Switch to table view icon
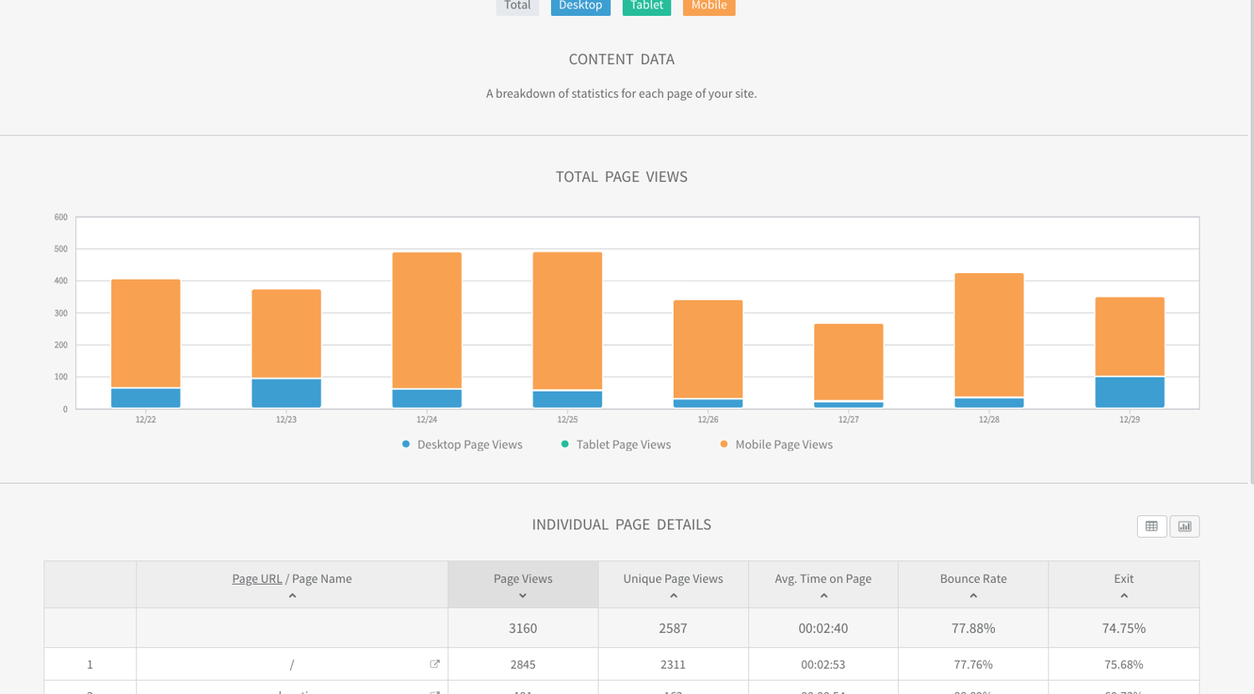1254x694 pixels. [x=1151, y=526]
